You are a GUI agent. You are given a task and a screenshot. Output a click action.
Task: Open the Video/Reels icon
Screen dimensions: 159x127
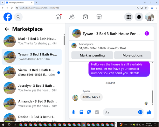coord(85,17)
